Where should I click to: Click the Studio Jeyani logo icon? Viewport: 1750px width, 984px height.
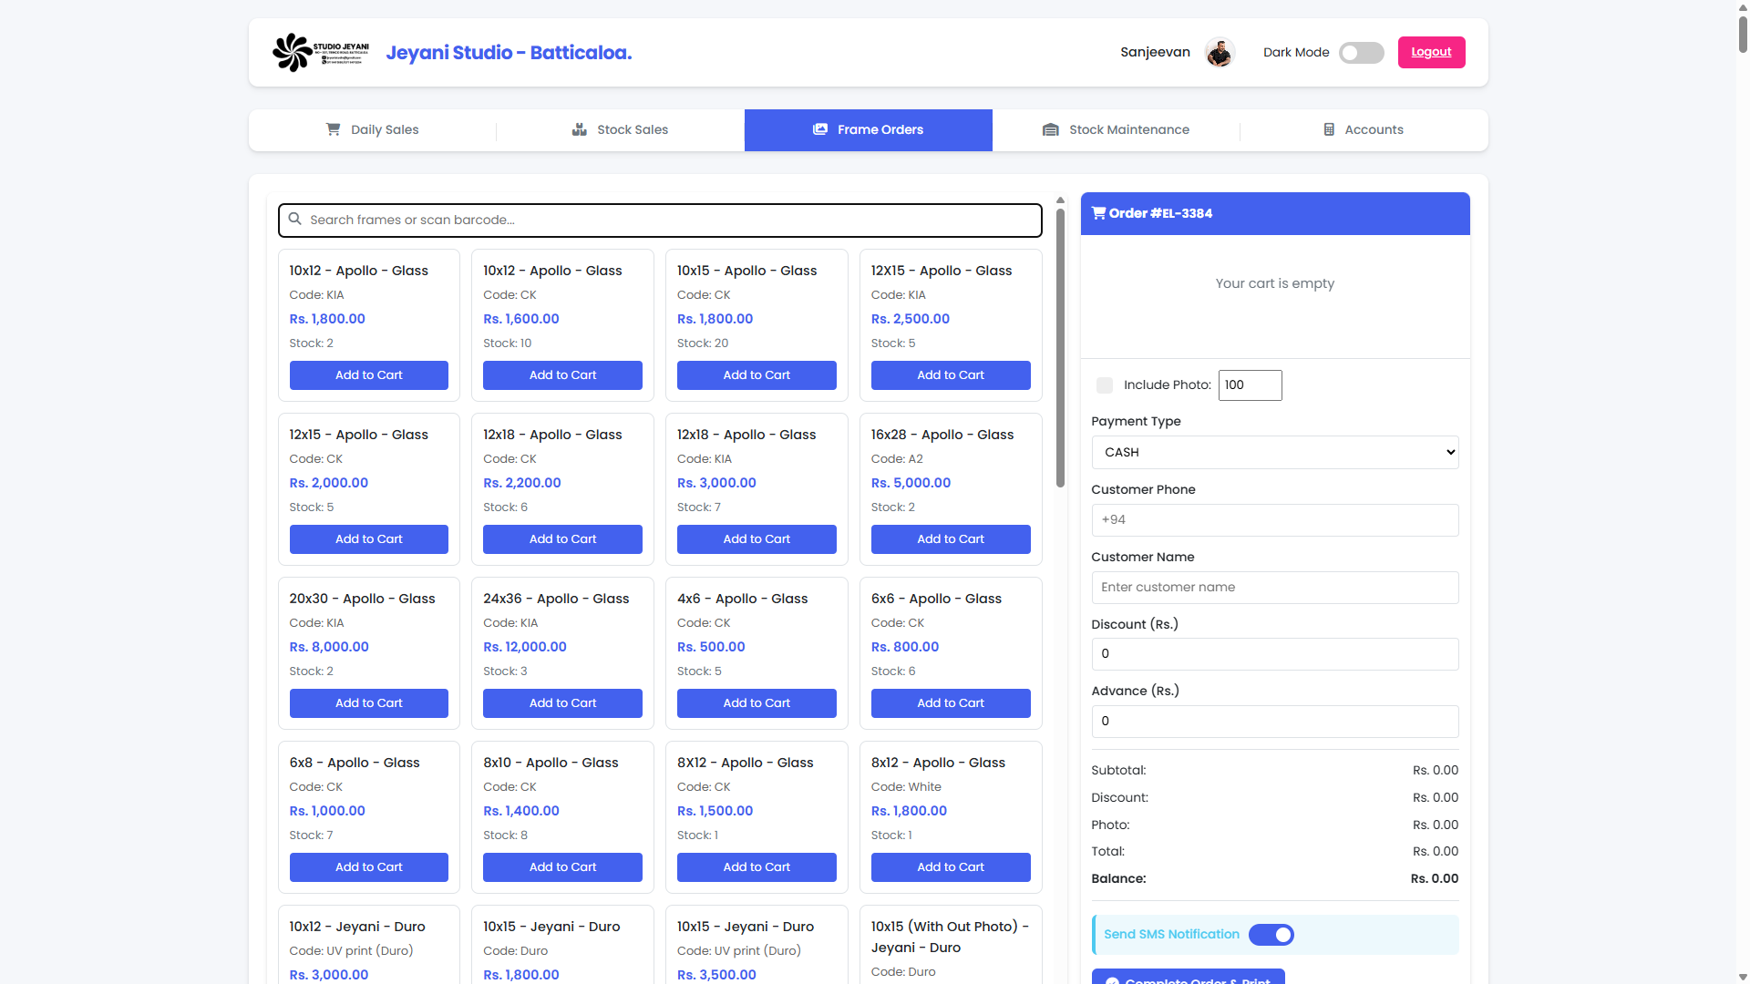click(x=293, y=52)
